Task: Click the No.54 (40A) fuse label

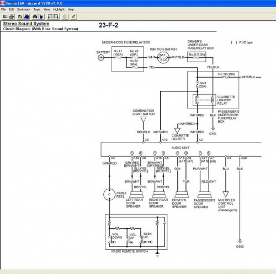Action: click(x=134, y=63)
